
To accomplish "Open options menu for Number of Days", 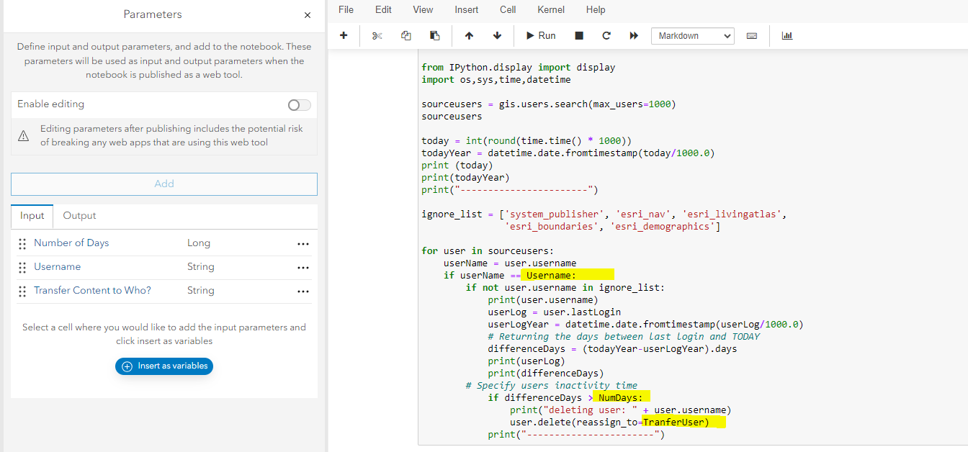I will (303, 244).
